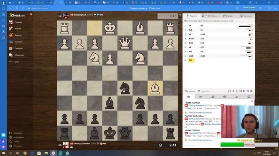Click the Dmitry_Konenkin name in the first chat entry

pyautogui.click(x=197, y=105)
